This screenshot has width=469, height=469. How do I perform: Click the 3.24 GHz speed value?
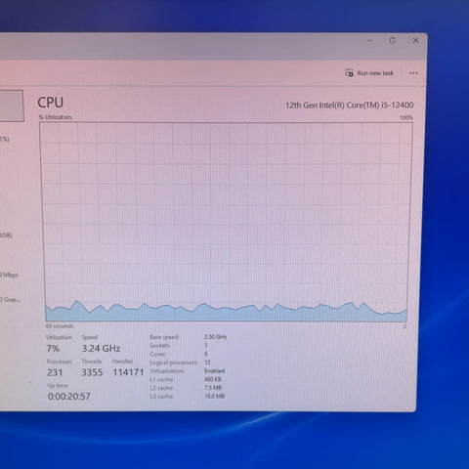tap(101, 349)
